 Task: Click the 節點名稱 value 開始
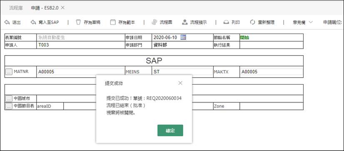244,37
